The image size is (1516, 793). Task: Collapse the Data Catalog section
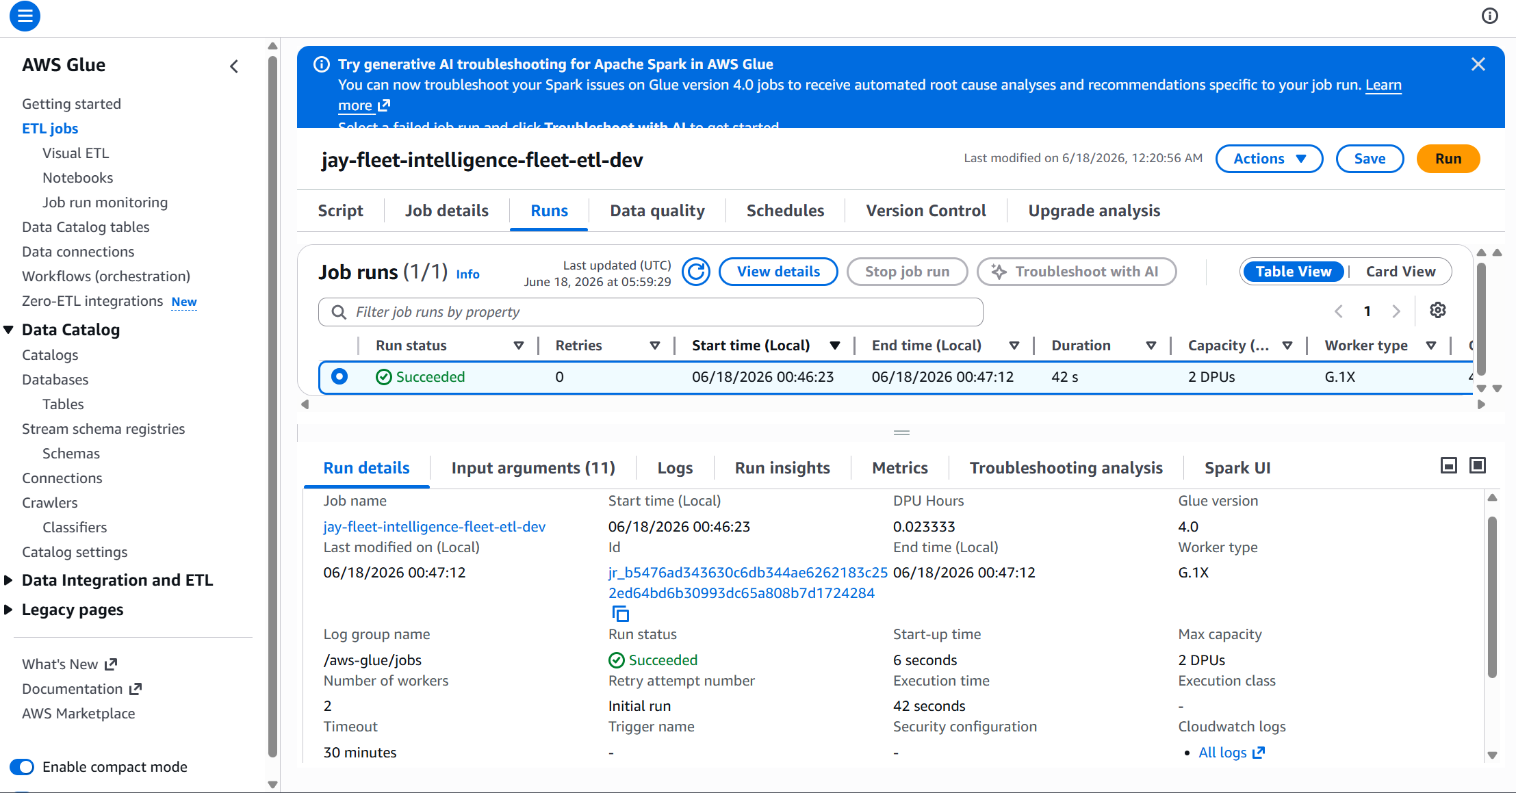coord(8,330)
